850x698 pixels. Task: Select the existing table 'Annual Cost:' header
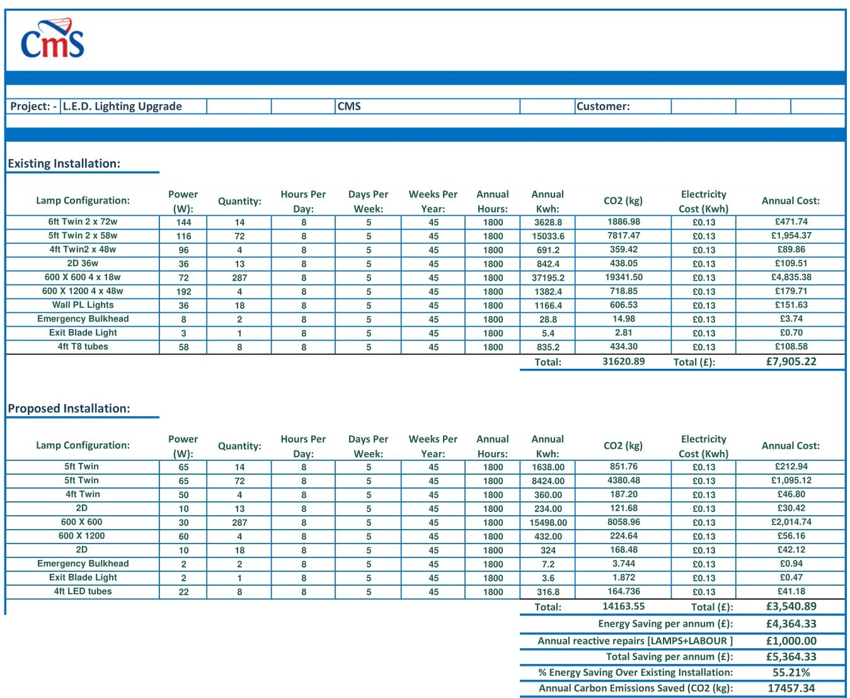[x=791, y=201]
